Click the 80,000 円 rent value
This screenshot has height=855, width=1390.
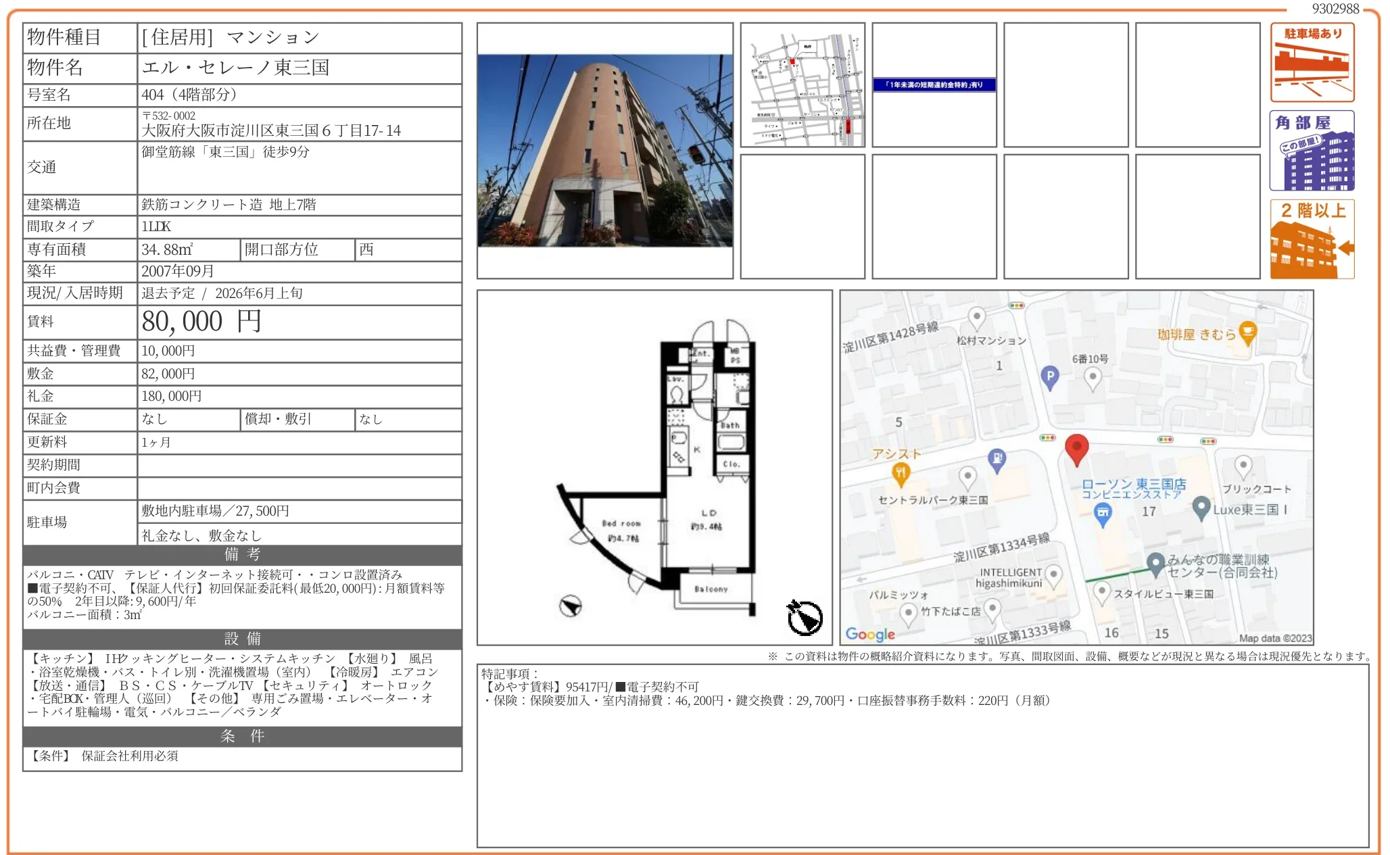(x=201, y=322)
